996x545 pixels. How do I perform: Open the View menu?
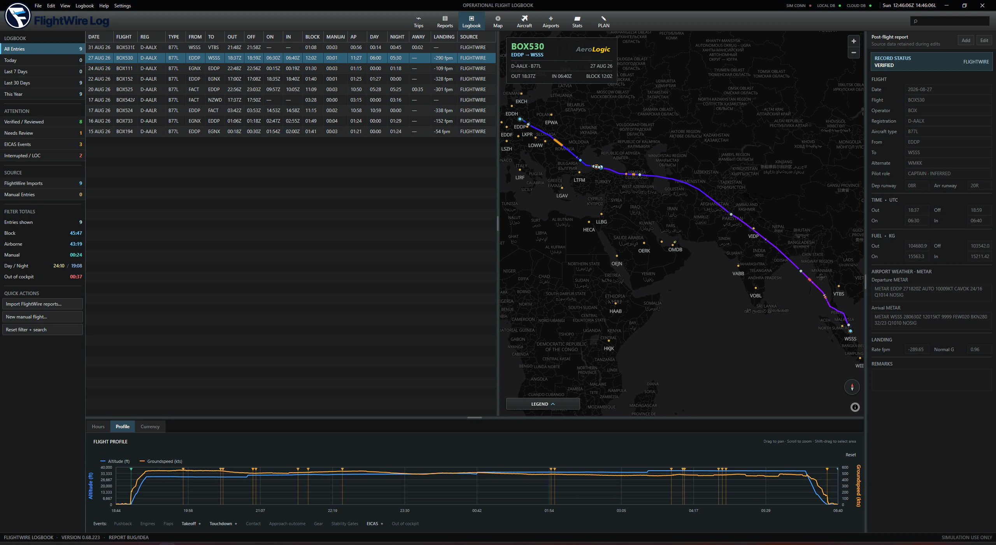point(65,5)
